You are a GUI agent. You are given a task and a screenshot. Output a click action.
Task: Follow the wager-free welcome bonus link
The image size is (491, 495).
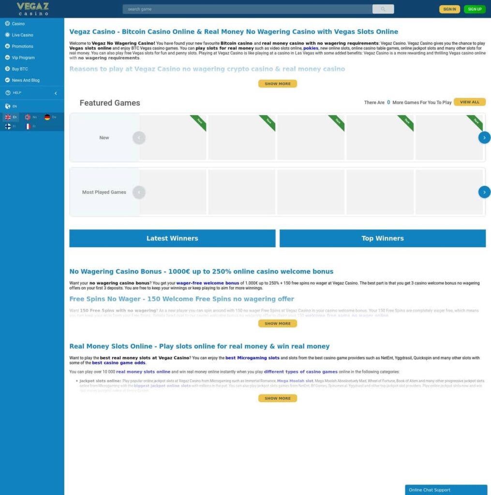click(208, 283)
